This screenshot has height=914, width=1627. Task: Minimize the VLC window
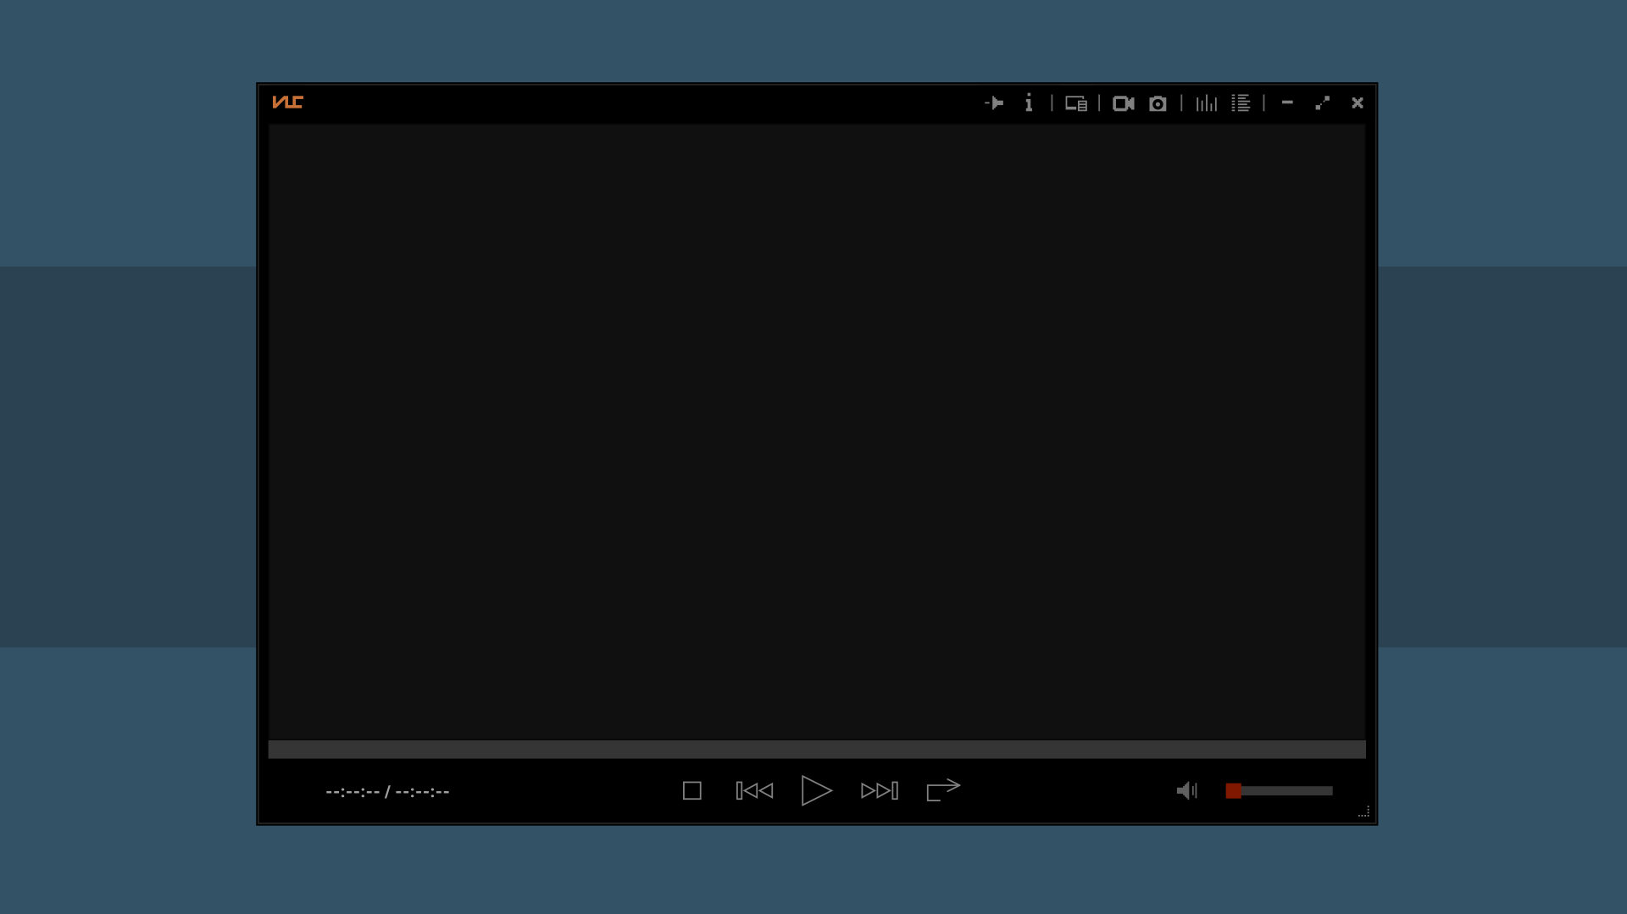click(x=1286, y=102)
